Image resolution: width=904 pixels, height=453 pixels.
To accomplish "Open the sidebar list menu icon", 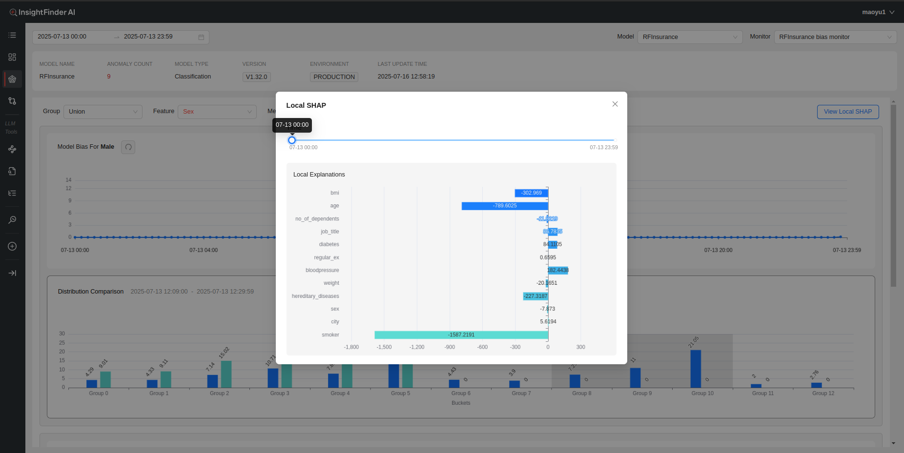I will 12,35.
